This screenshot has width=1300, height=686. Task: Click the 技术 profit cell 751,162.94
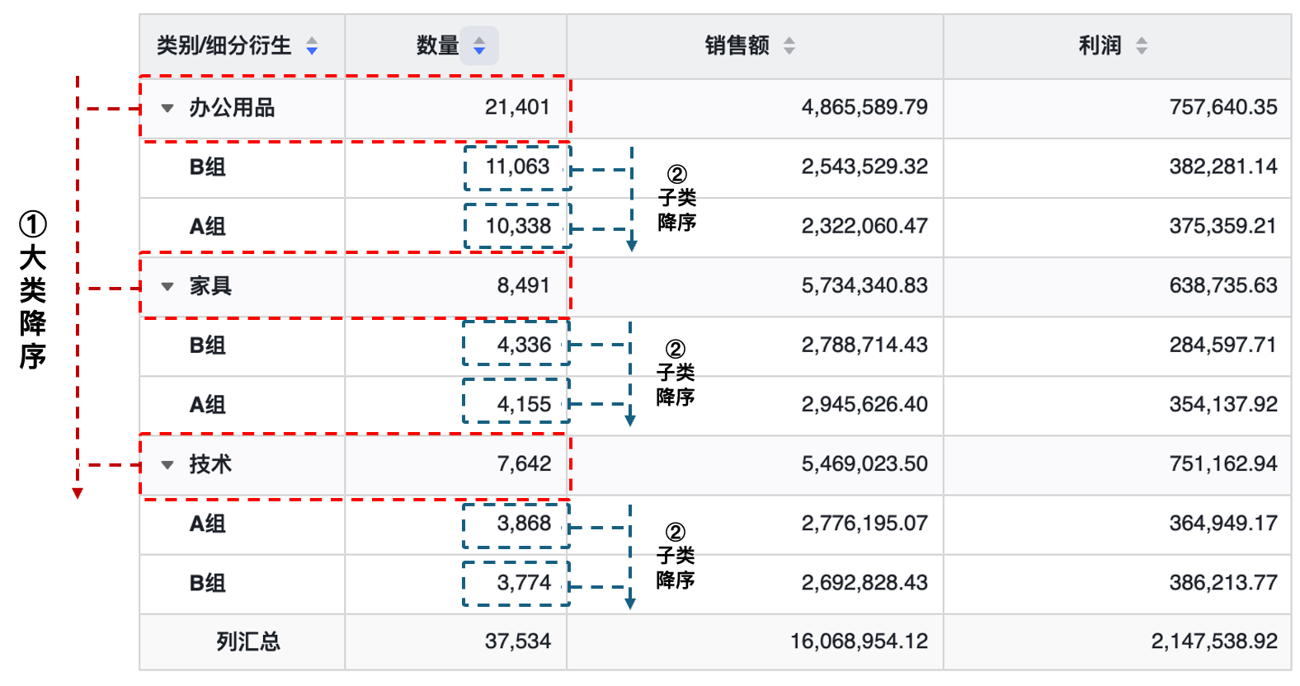(x=1222, y=463)
